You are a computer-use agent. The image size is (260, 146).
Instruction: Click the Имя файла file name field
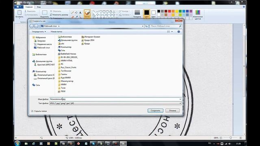(x=115, y=99)
